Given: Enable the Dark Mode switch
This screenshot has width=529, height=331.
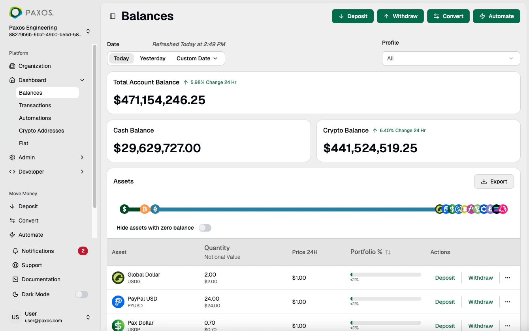Looking at the screenshot, I should tap(82, 294).
